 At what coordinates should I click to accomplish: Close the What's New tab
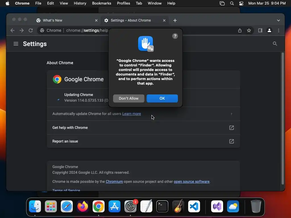[x=96, y=20]
